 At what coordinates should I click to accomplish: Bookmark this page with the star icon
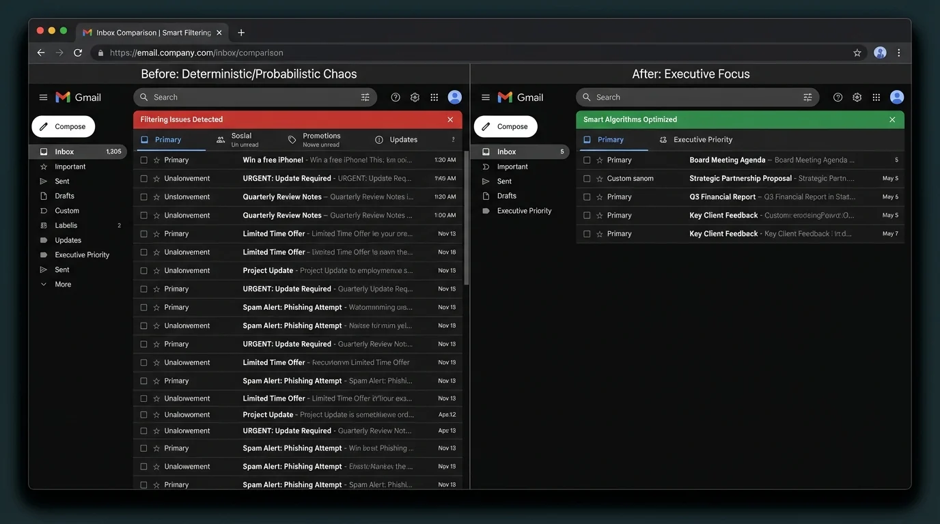point(857,53)
